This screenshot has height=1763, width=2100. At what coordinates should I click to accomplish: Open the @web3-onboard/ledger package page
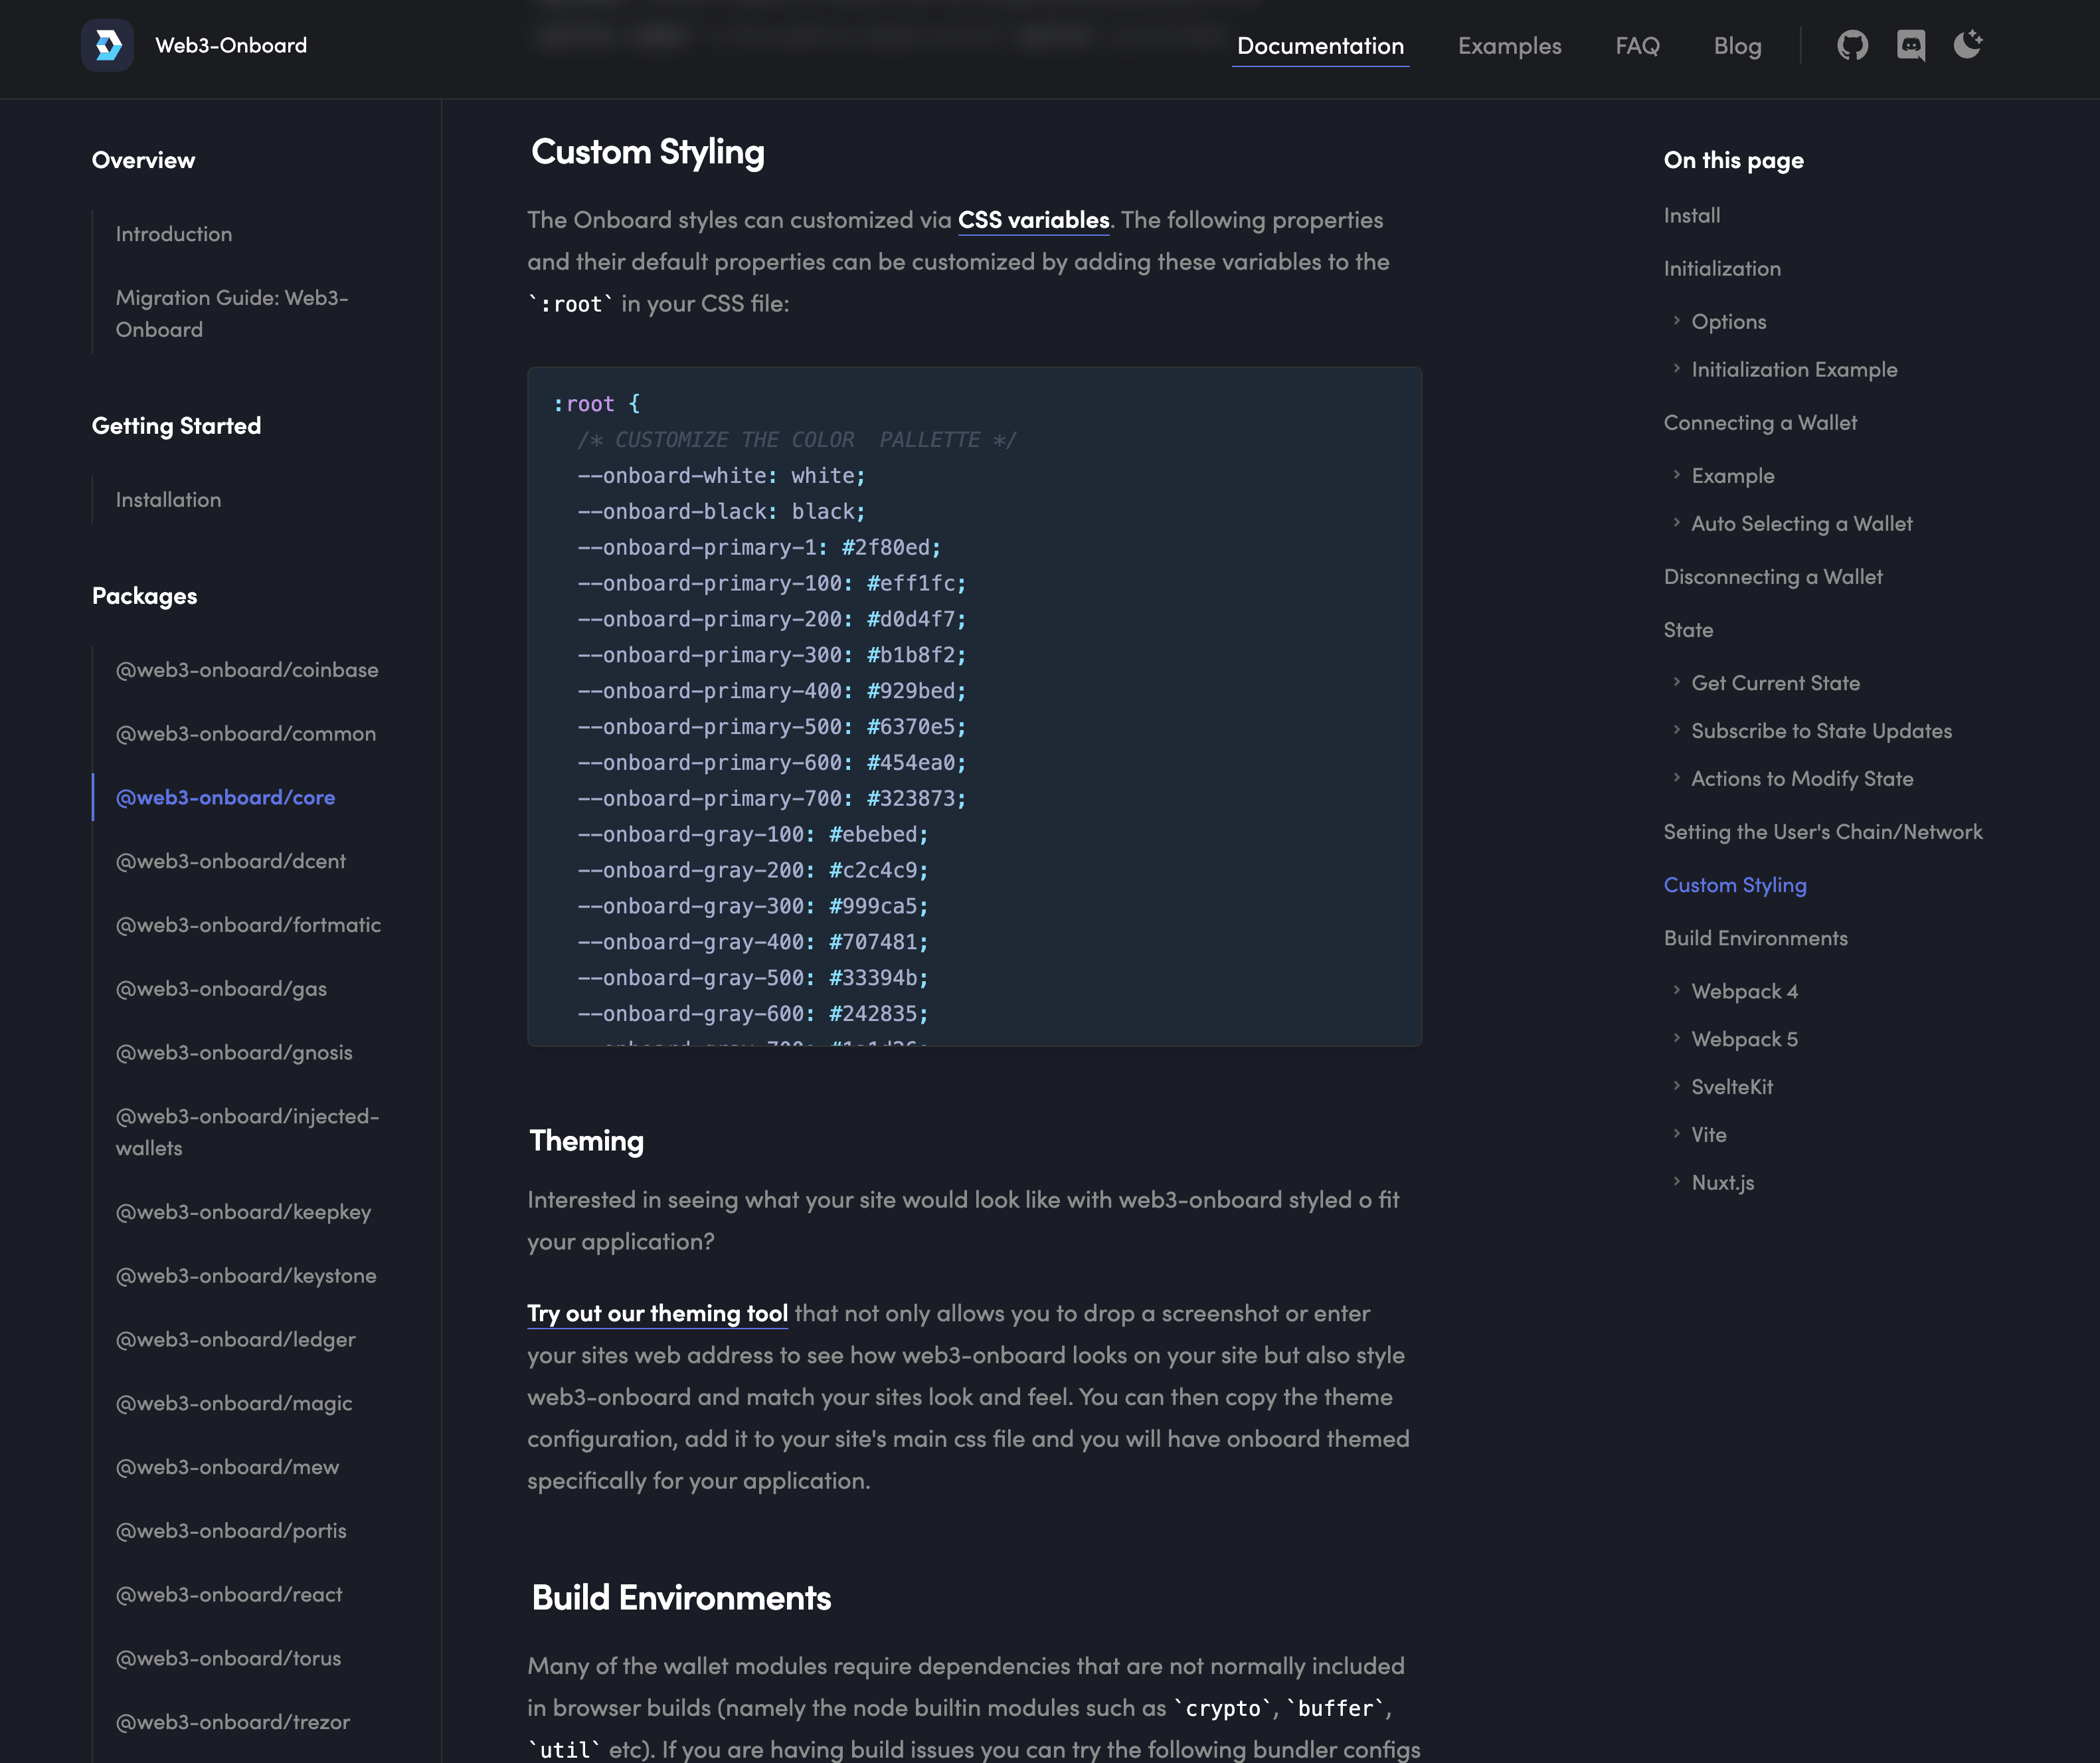(235, 1339)
